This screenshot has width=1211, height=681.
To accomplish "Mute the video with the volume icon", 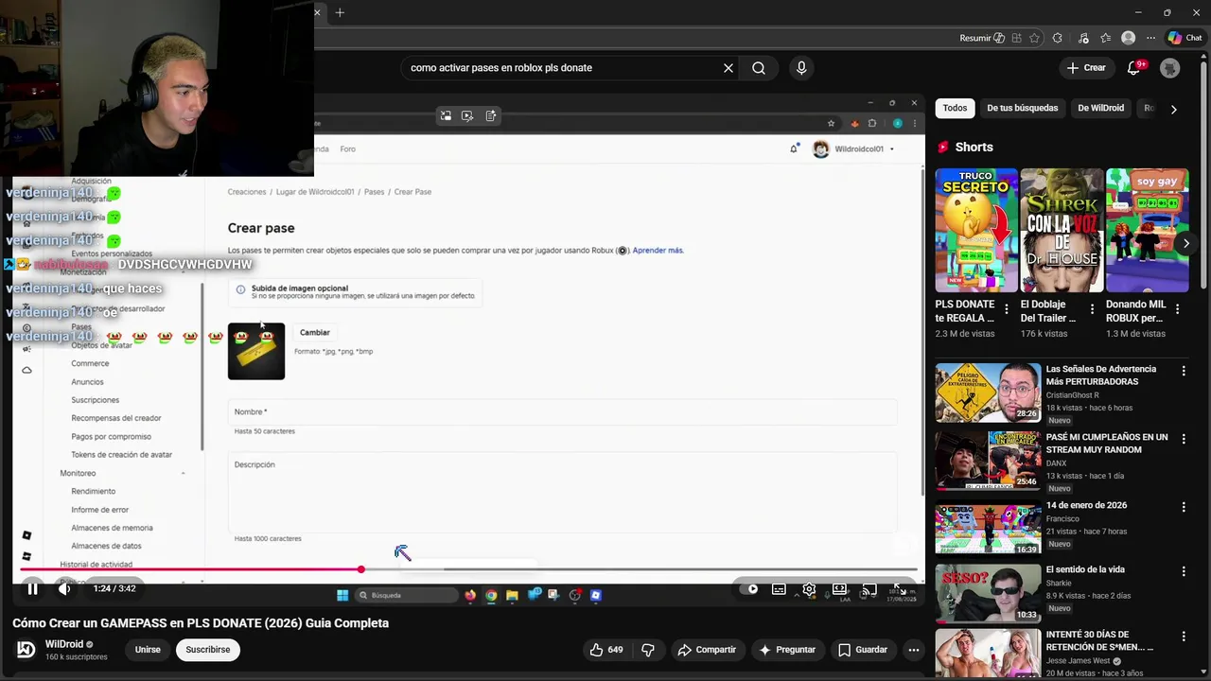I will coord(64,588).
